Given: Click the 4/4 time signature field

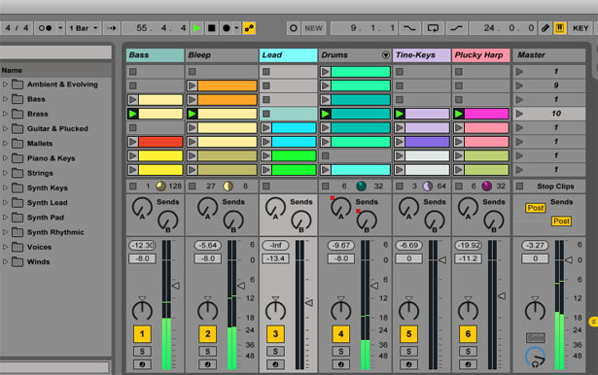Looking at the screenshot, I should pos(18,28).
